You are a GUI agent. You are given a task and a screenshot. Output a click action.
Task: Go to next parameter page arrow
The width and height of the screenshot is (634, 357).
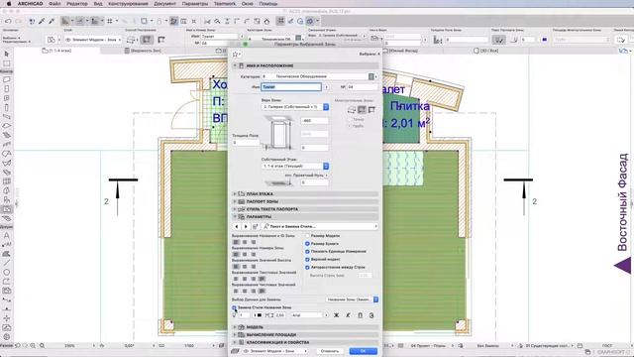pos(246,227)
